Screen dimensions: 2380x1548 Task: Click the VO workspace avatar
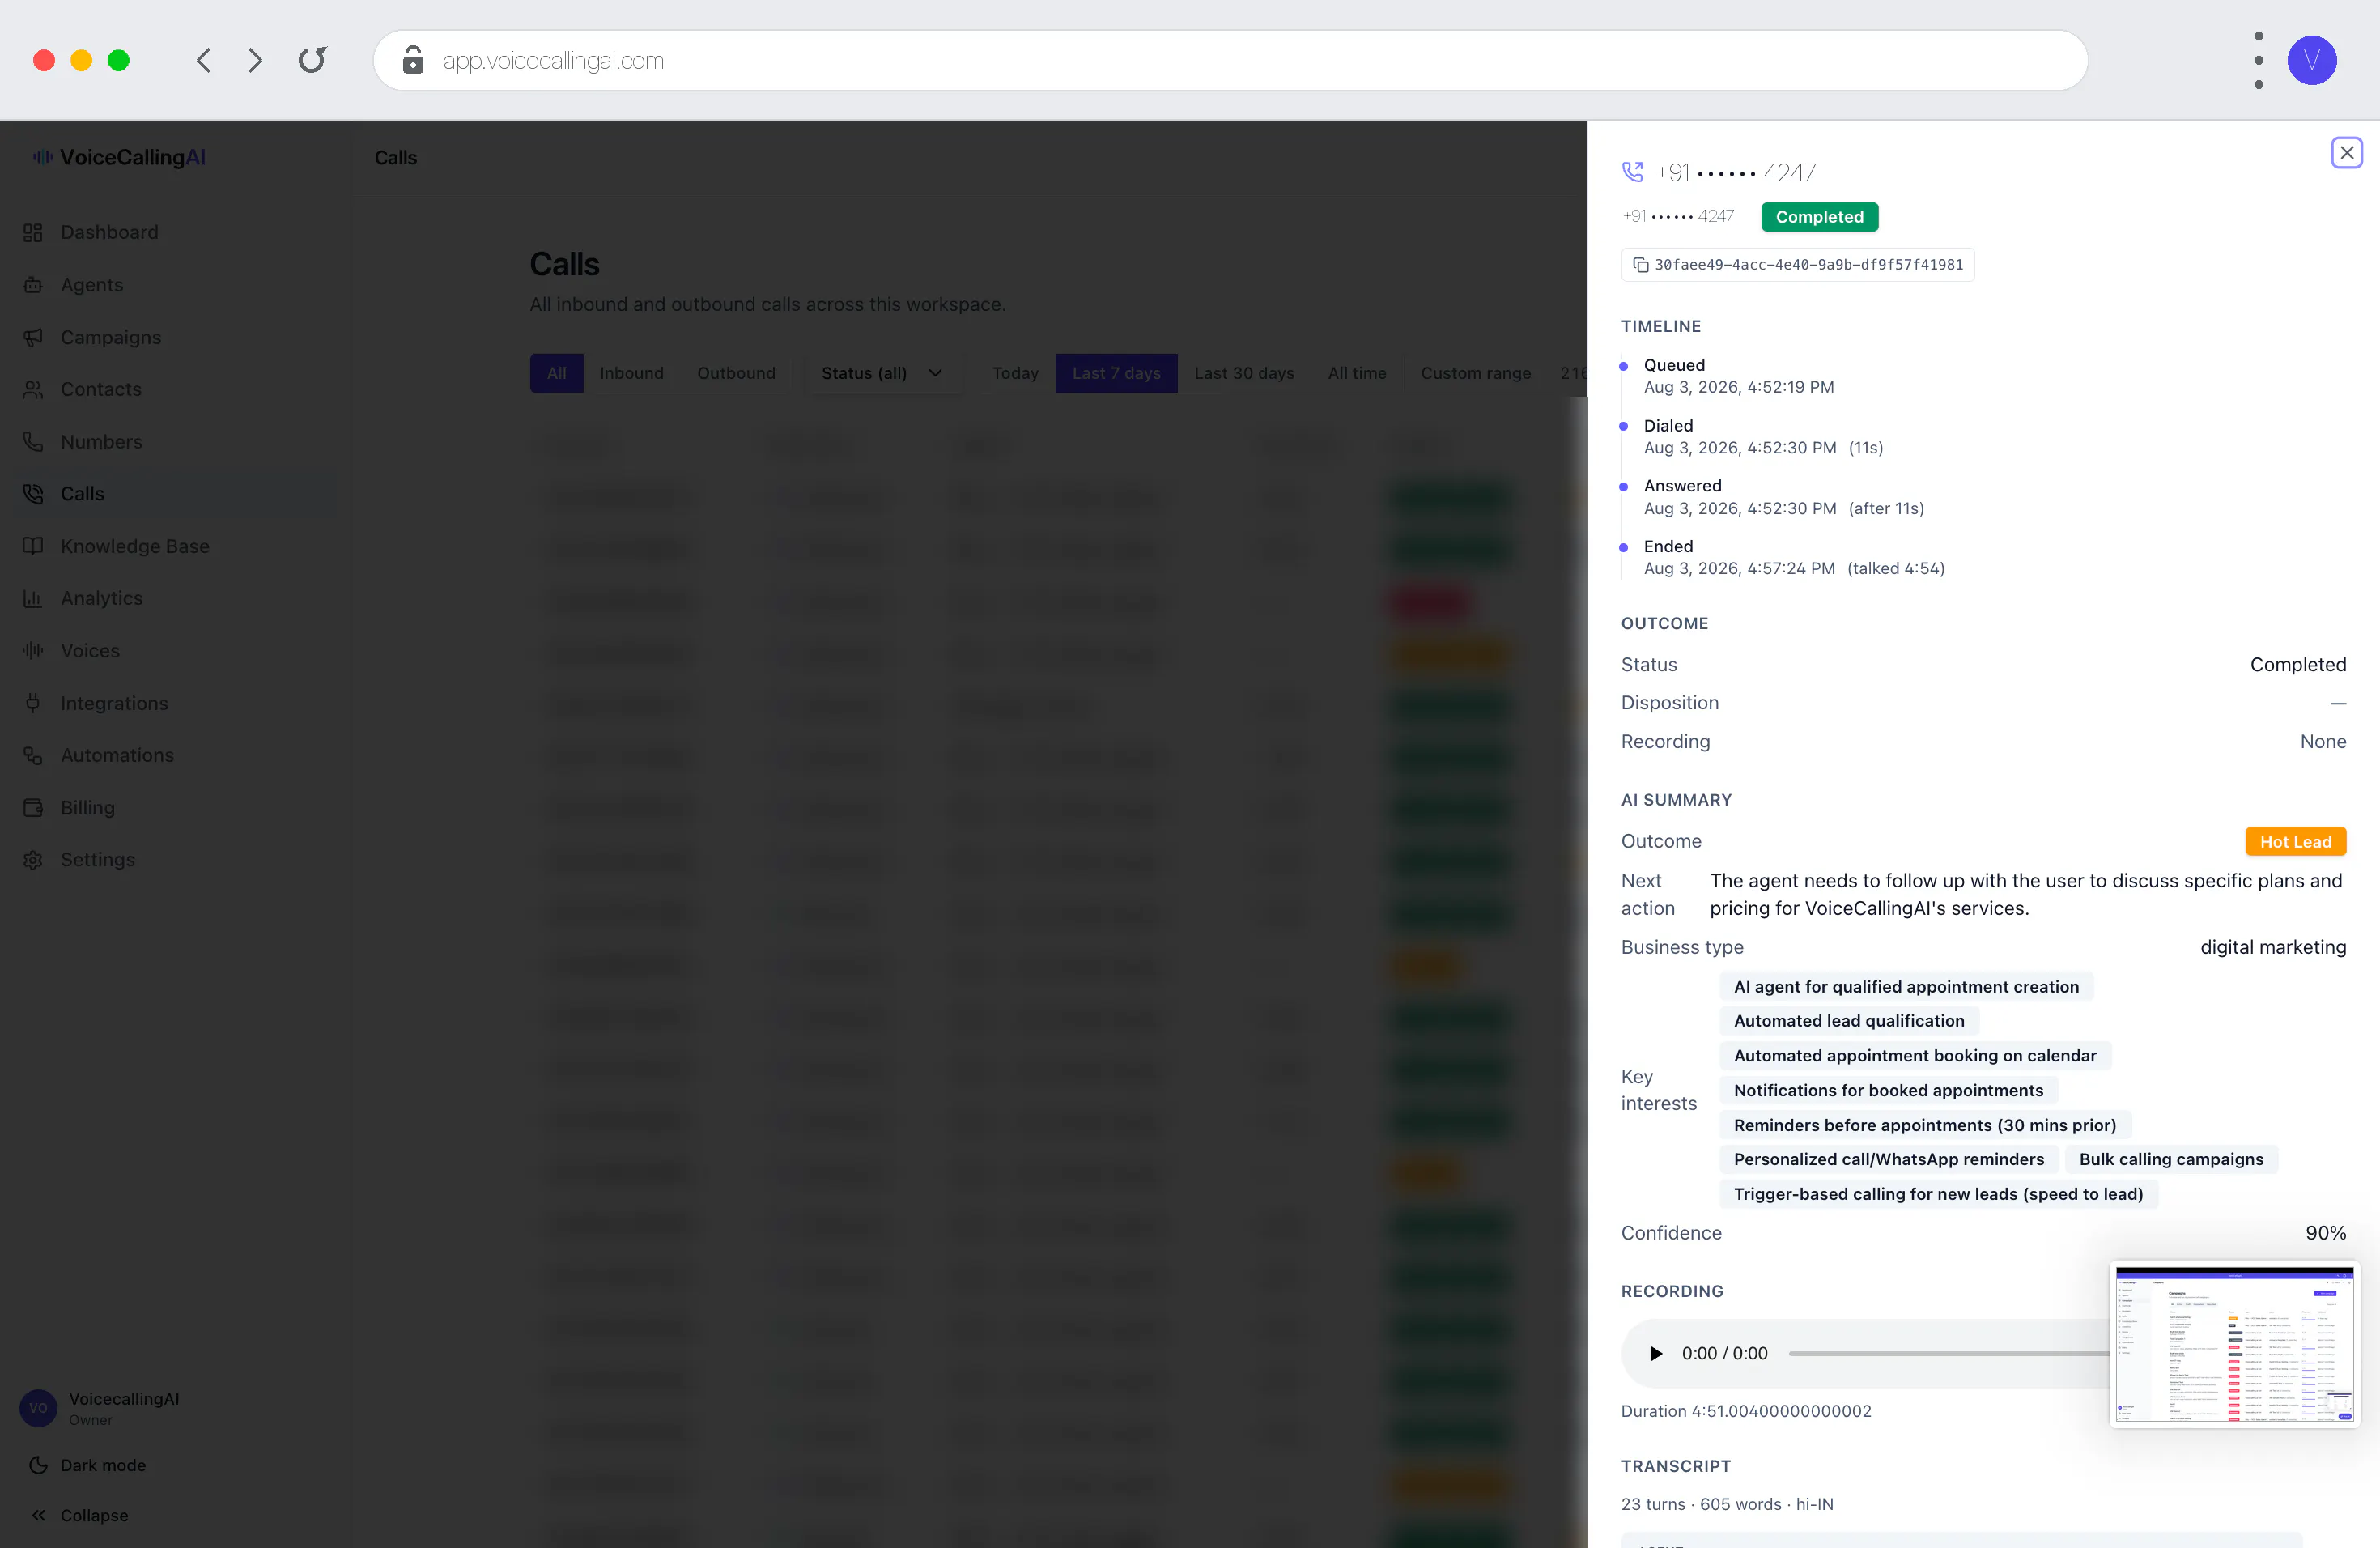(x=38, y=1408)
